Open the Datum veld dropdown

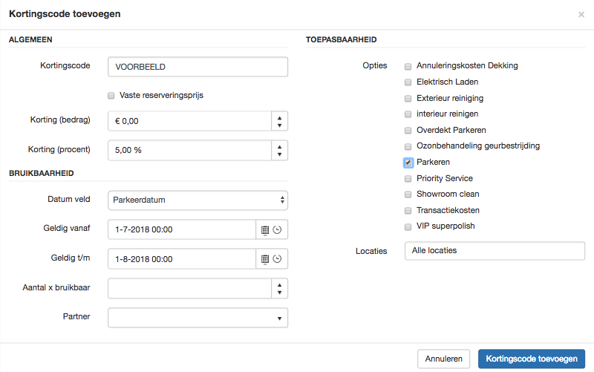[x=198, y=200]
